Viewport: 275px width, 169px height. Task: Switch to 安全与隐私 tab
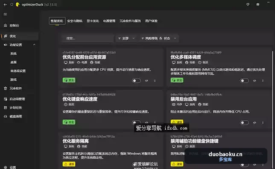pyautogui.click(x=75, y=21)
